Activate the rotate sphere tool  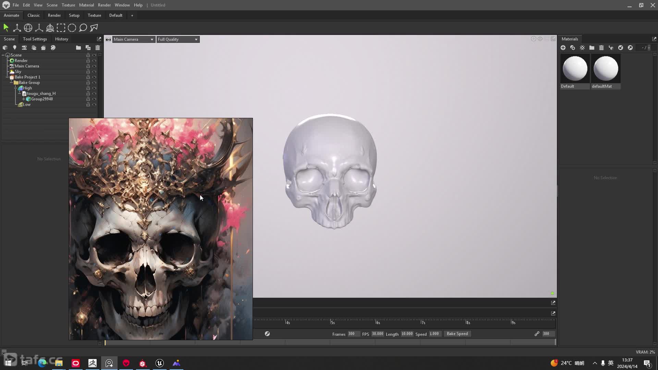tap(28, 27)
